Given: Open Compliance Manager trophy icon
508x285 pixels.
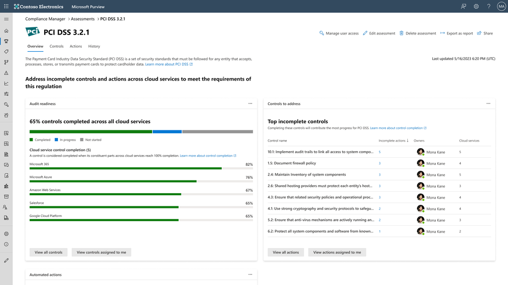Looking at the screenshot, I should point(6,41).
